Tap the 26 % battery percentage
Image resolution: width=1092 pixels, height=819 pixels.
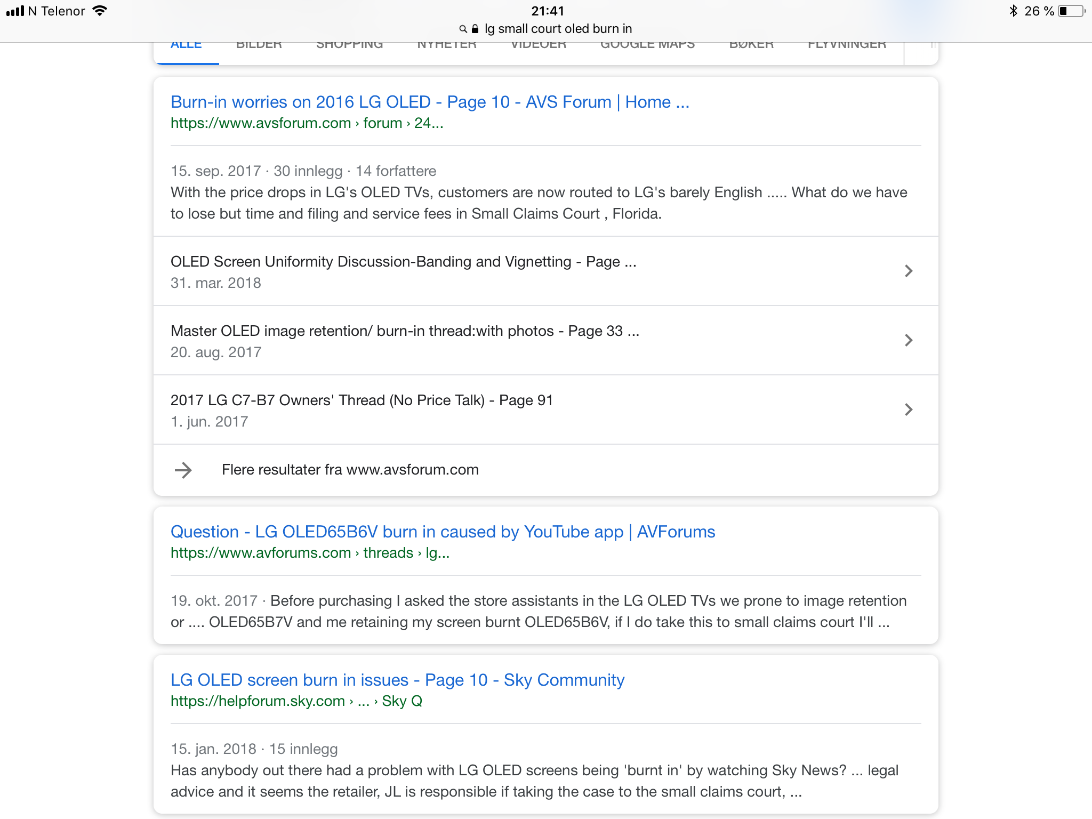pos(1039,11)
